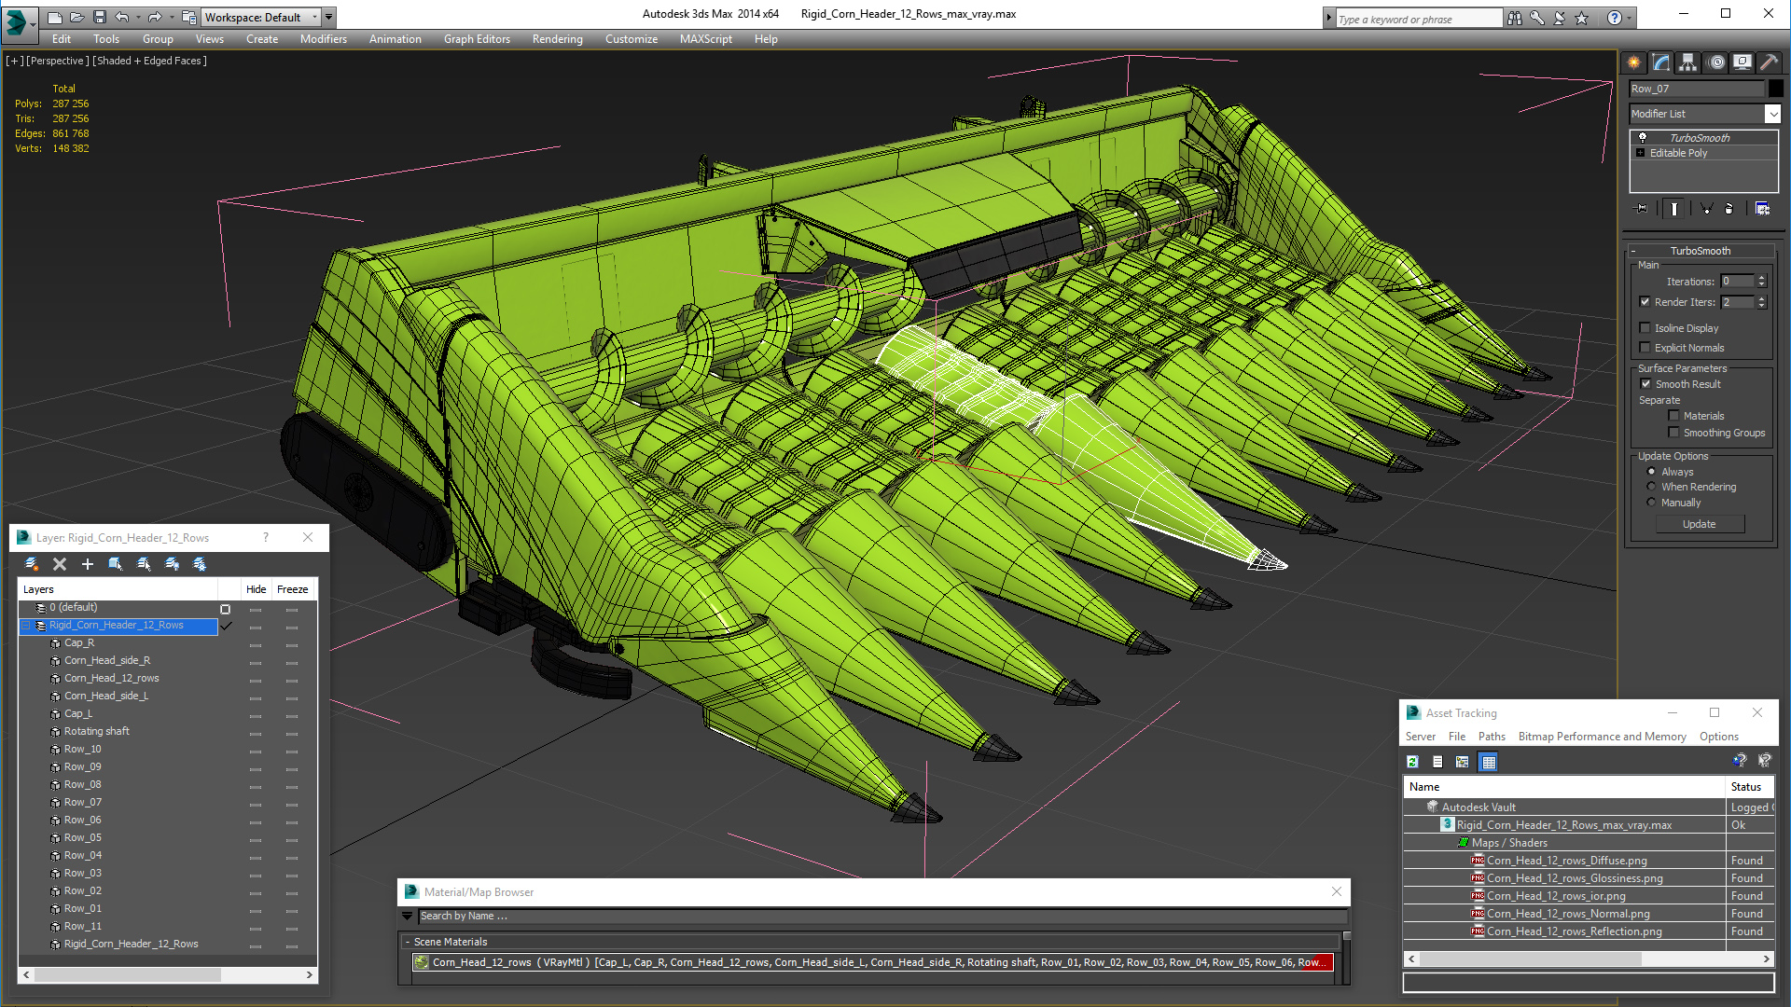
Task: Click the New Scene icon
Action: (x=55, y=17)
